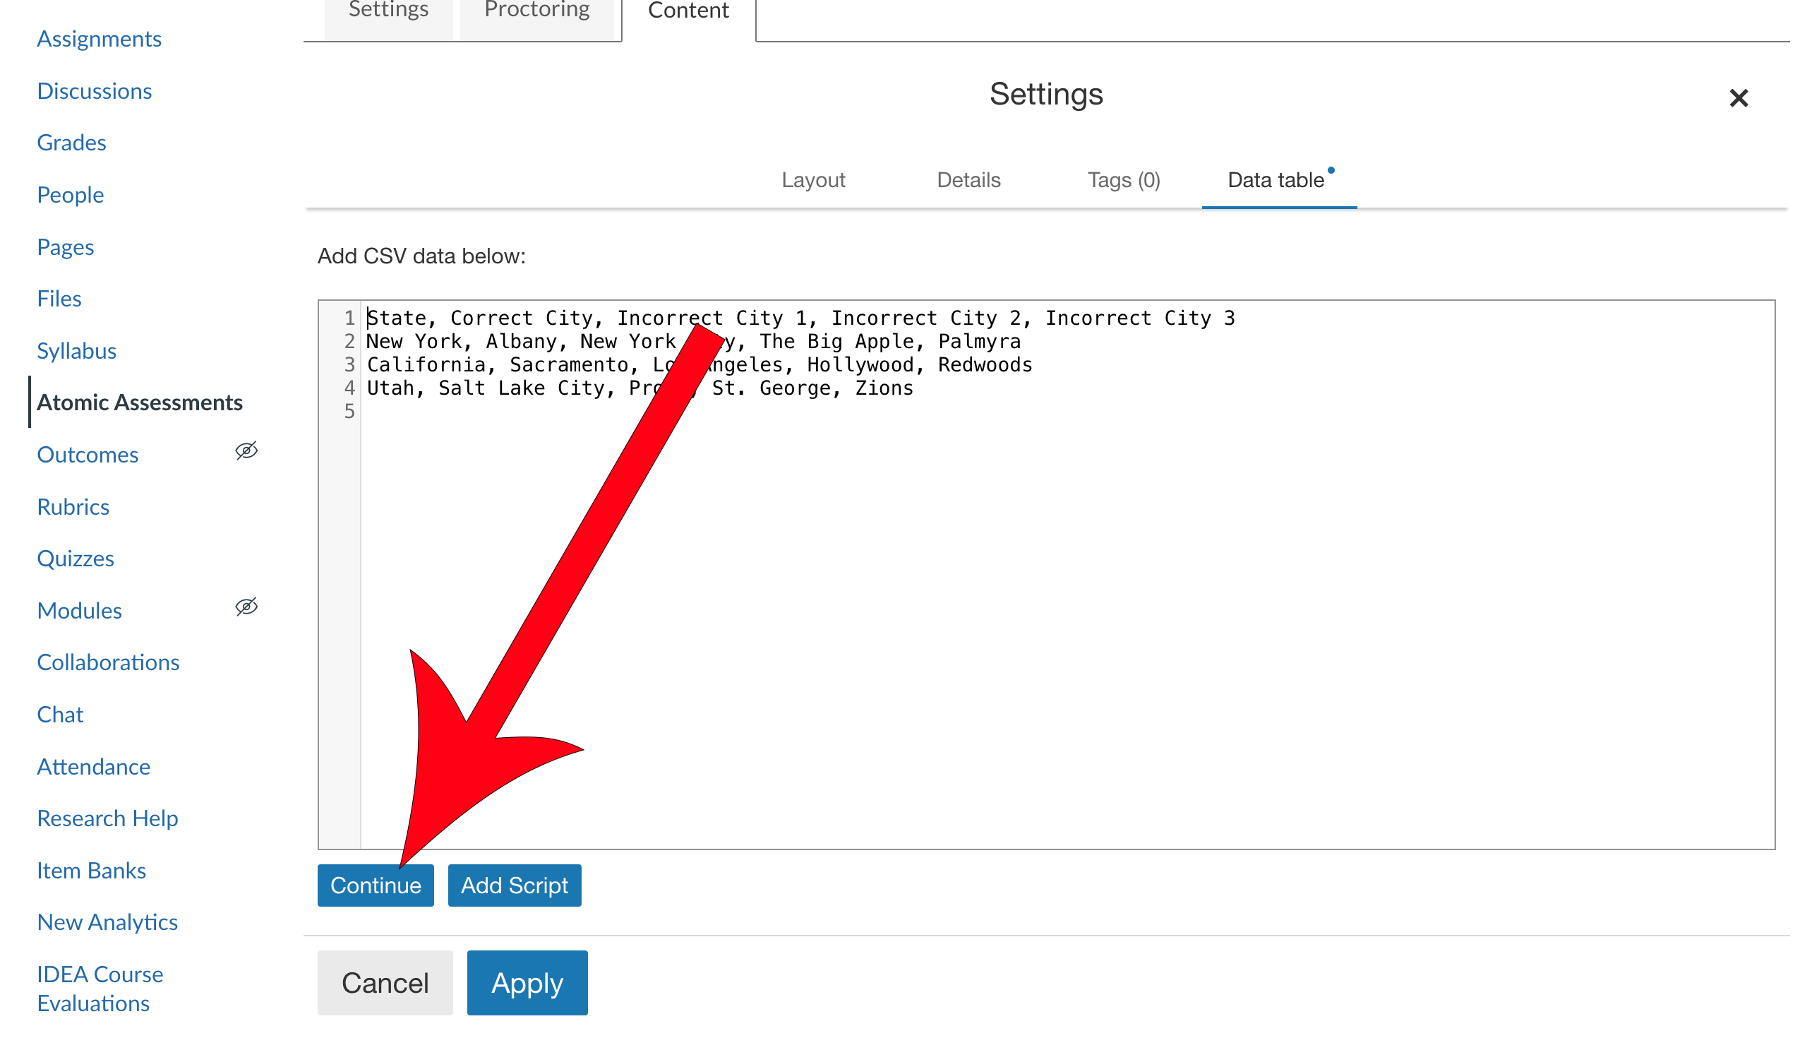
Task: Open the Grades page
Action: pos(71,142)
